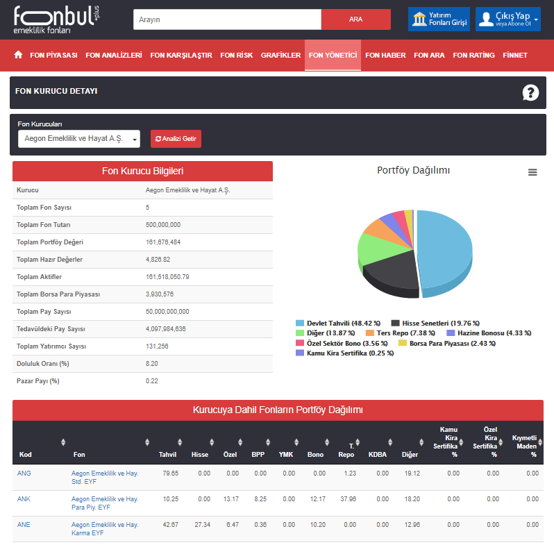Toggle Hisse Senetleri legend swatch
The height and width of the screenshot is (545, 554).
point(395,323)
